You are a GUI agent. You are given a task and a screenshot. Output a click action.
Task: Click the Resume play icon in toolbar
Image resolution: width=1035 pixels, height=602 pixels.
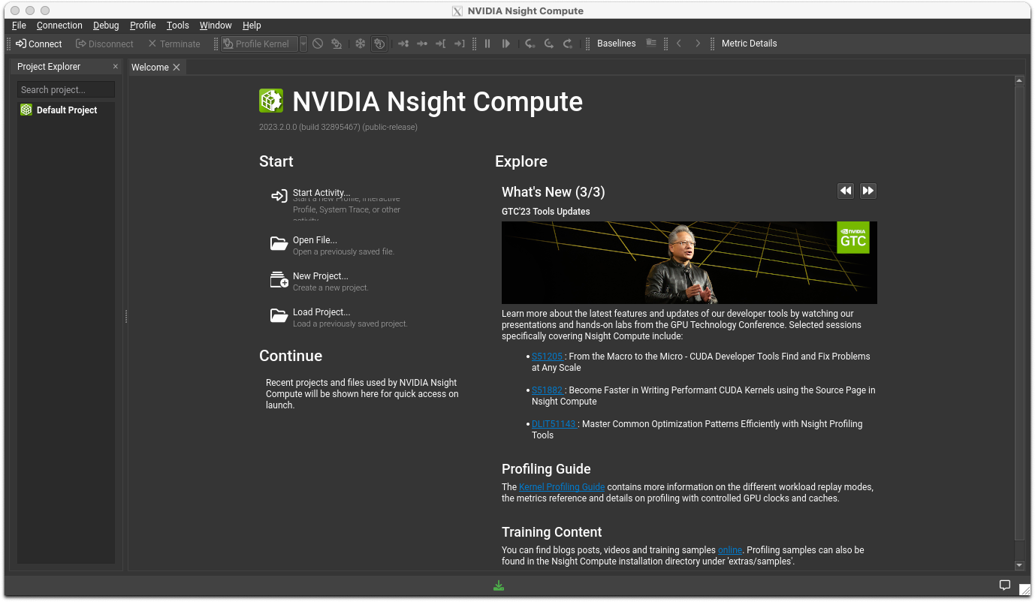[506, 44]
